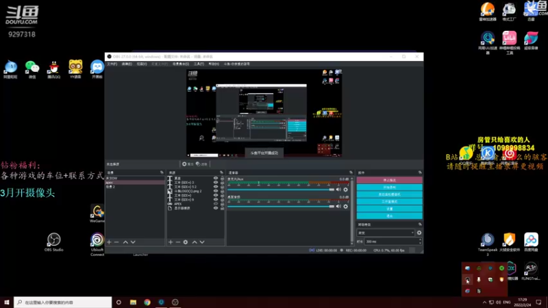
Task: Open settings gear for first mixer channel
Action: (346, 190)
